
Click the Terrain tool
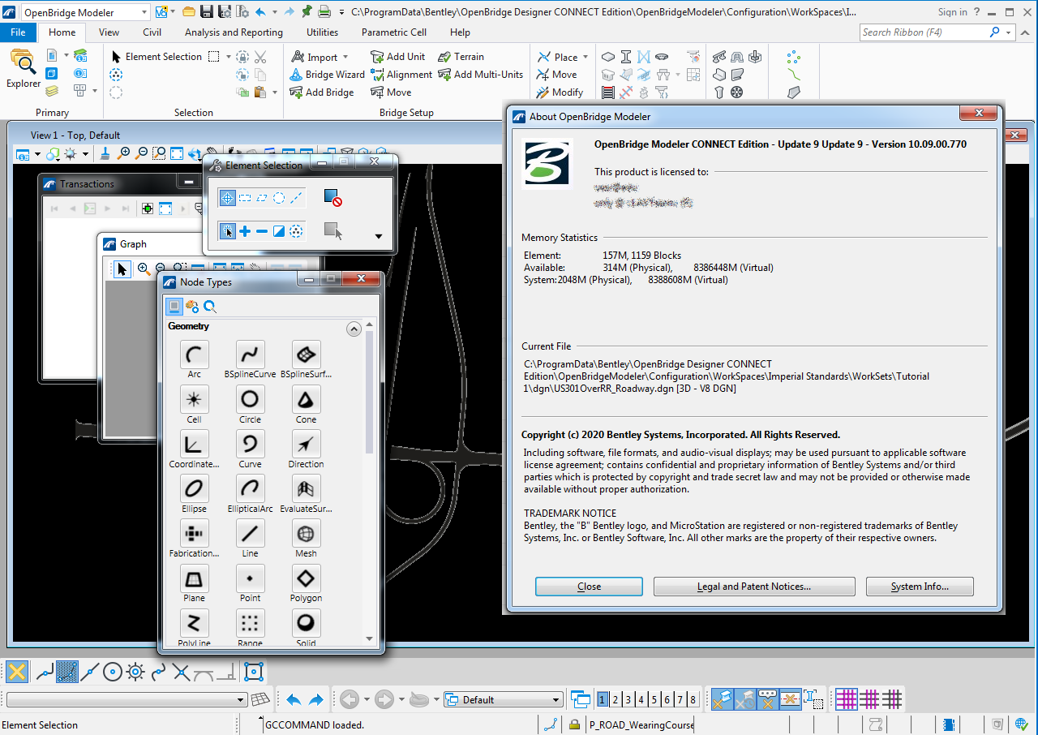[x=461, y=57]
